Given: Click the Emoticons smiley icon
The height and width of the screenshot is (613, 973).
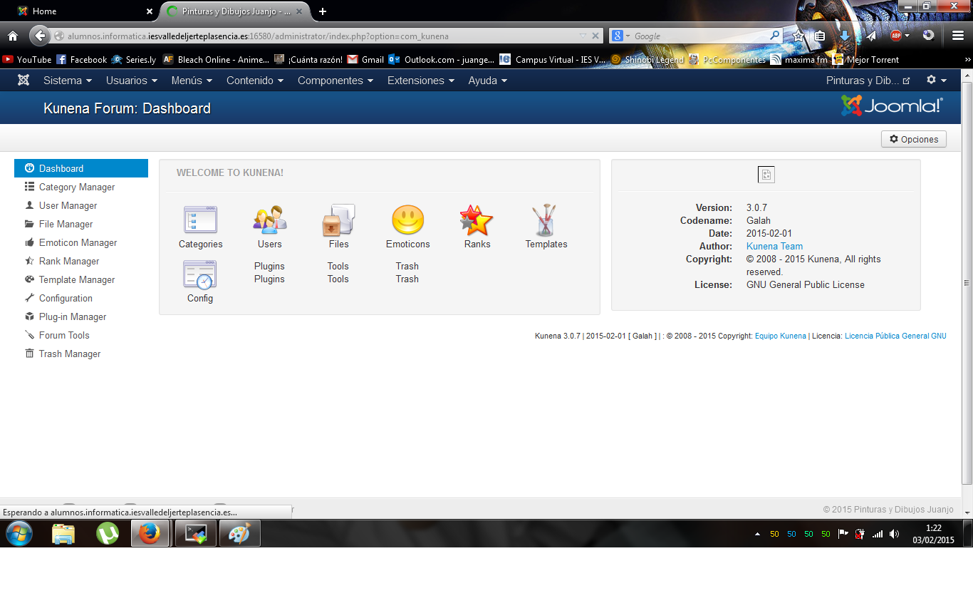Looking at the screenshot, I should pyautogui.click(x=407, y=220).
